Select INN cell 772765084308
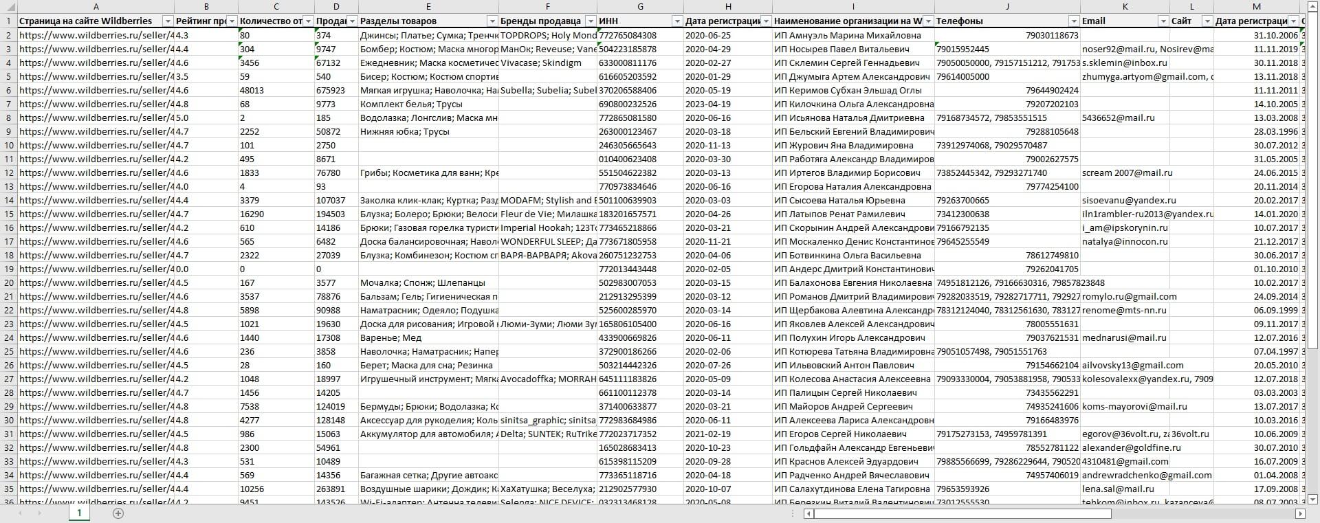This screenshot has width=1320, height=523. click(x=640, y=35)
